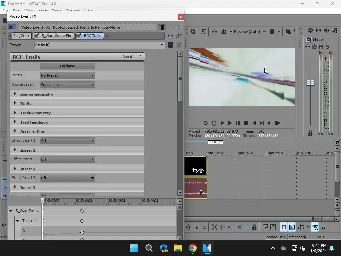Click the S_WarpCornerPin diamond keyframe
Image resolution: width=341 pixels, height=256 pixels.
click(82, 211)
